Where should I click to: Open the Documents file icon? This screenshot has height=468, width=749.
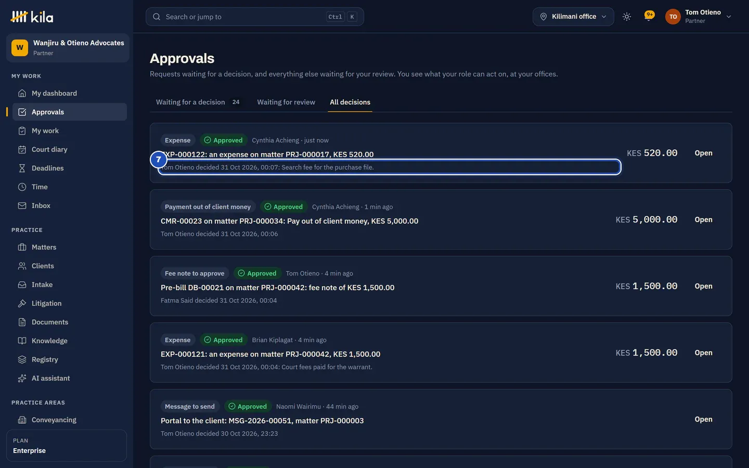click(22, 322)
